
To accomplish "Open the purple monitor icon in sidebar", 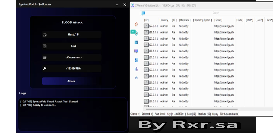I will tap(136, 51).
